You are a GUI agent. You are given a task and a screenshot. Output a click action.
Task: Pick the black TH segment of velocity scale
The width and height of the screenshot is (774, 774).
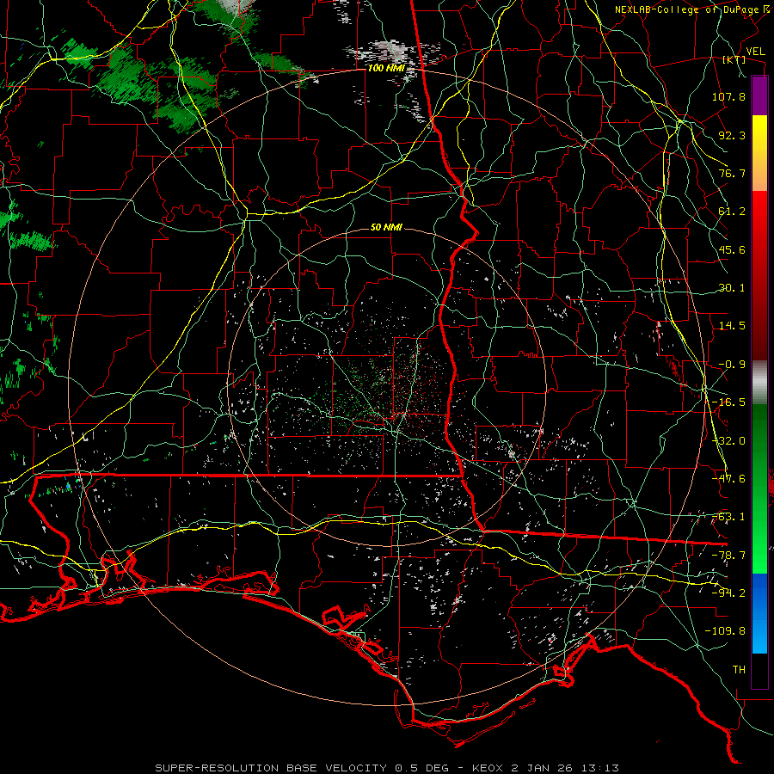[x=759, y=670]
